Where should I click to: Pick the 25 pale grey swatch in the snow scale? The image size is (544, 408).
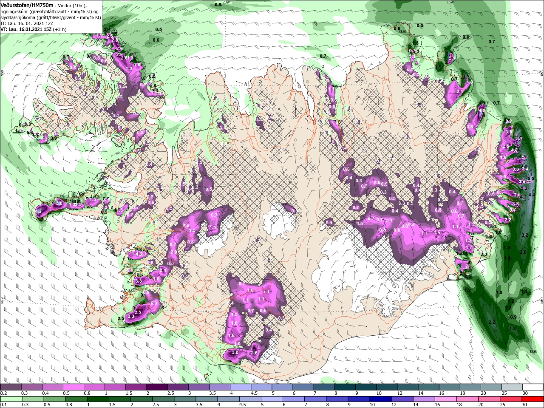tap(512, 387)
